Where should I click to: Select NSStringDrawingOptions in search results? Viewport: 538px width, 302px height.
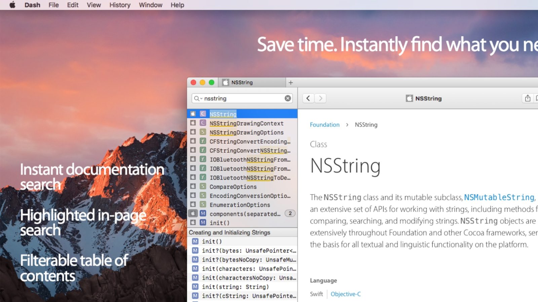pos(246,133)
